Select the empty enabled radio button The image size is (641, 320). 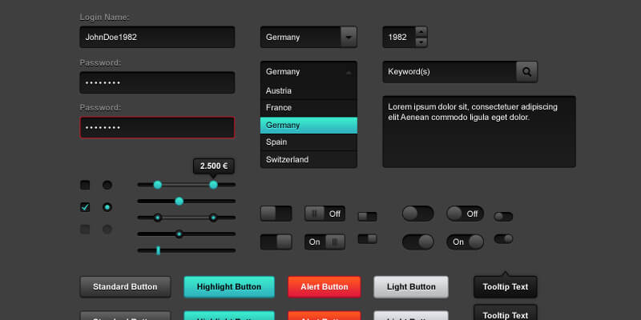coord(107,185)
